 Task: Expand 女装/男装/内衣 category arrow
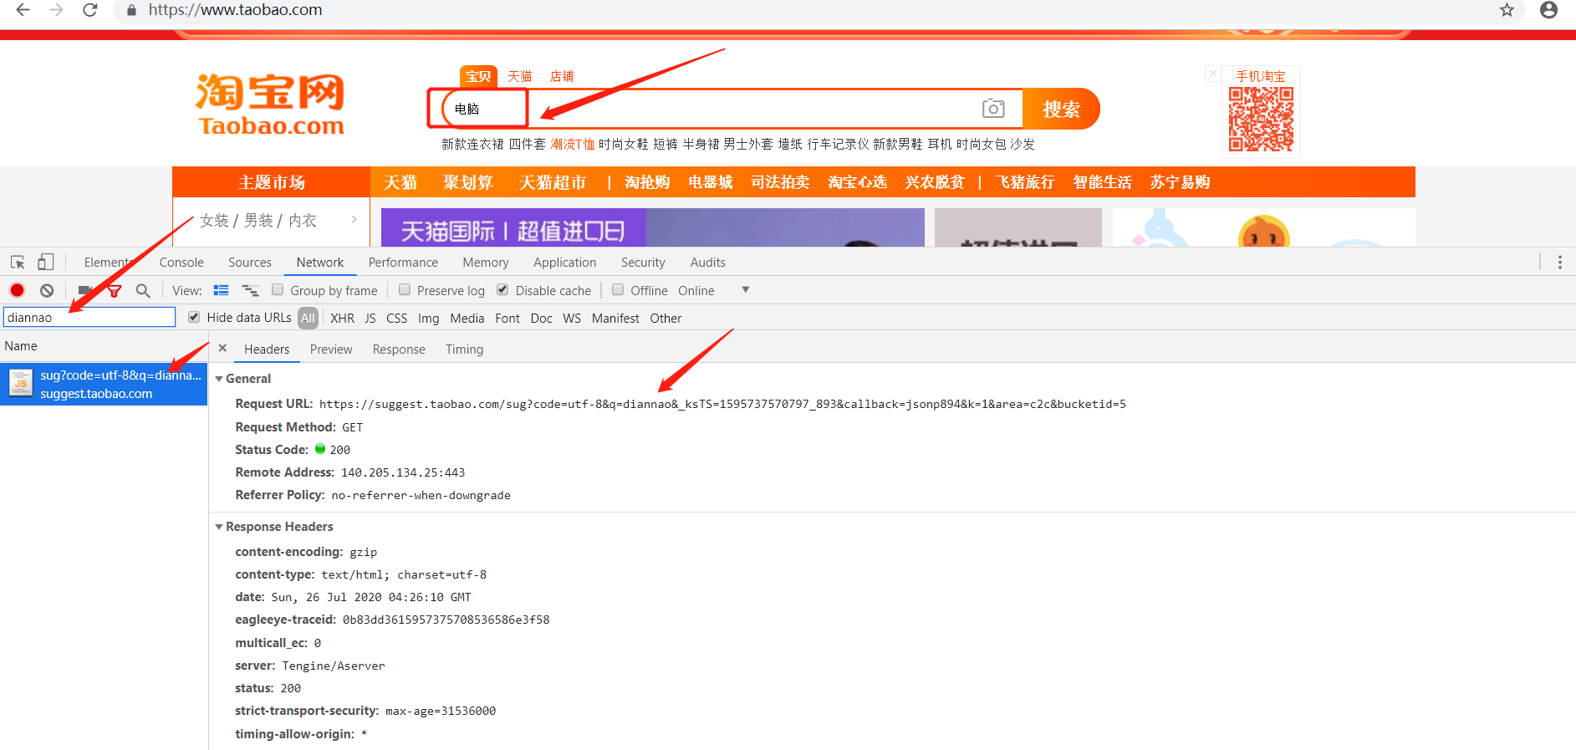354,220
